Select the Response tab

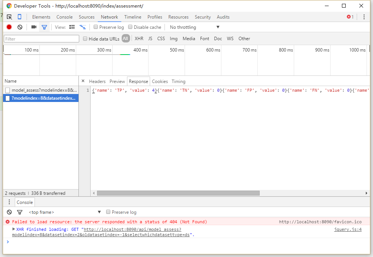click(x=138, y=81)
